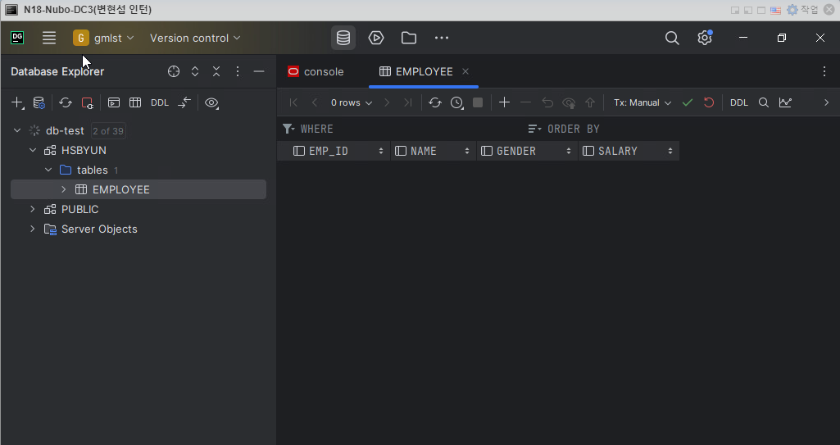Focus the WHERE filter field
The image size is (840, 445).
pos(402,129)
